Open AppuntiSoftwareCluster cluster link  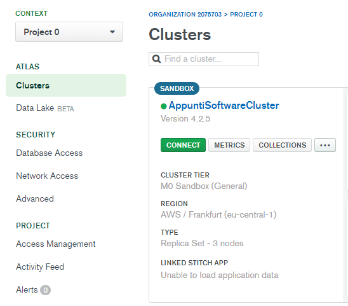coord(224,106)
